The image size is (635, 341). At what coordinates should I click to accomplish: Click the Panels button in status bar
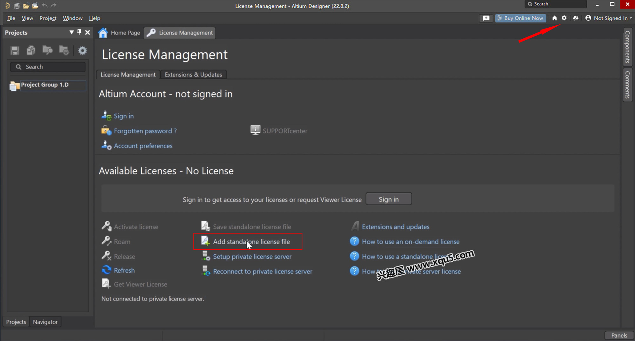[x=619, y=336]
